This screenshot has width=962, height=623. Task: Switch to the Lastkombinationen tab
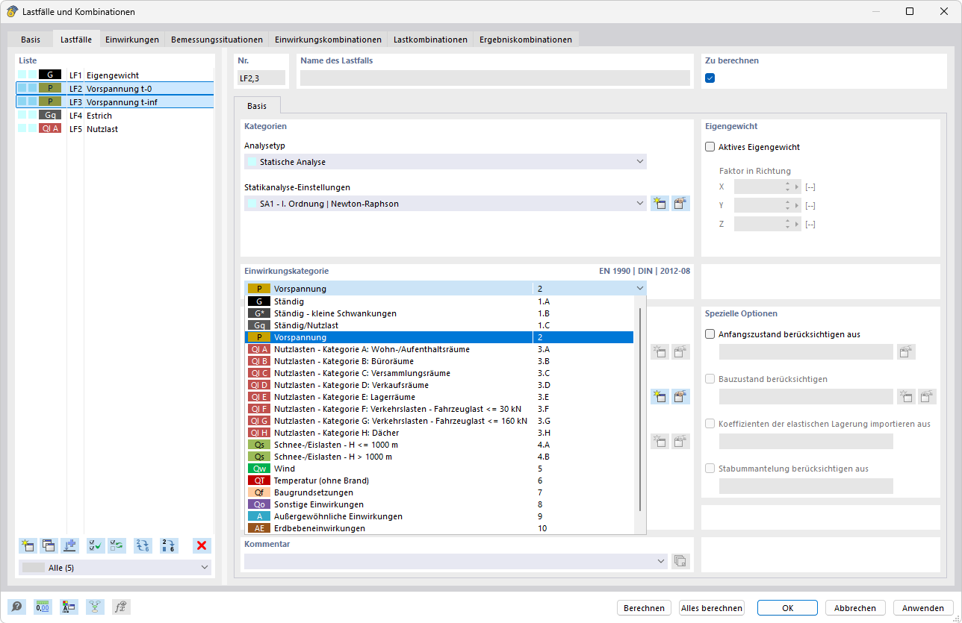coord(430,40)
